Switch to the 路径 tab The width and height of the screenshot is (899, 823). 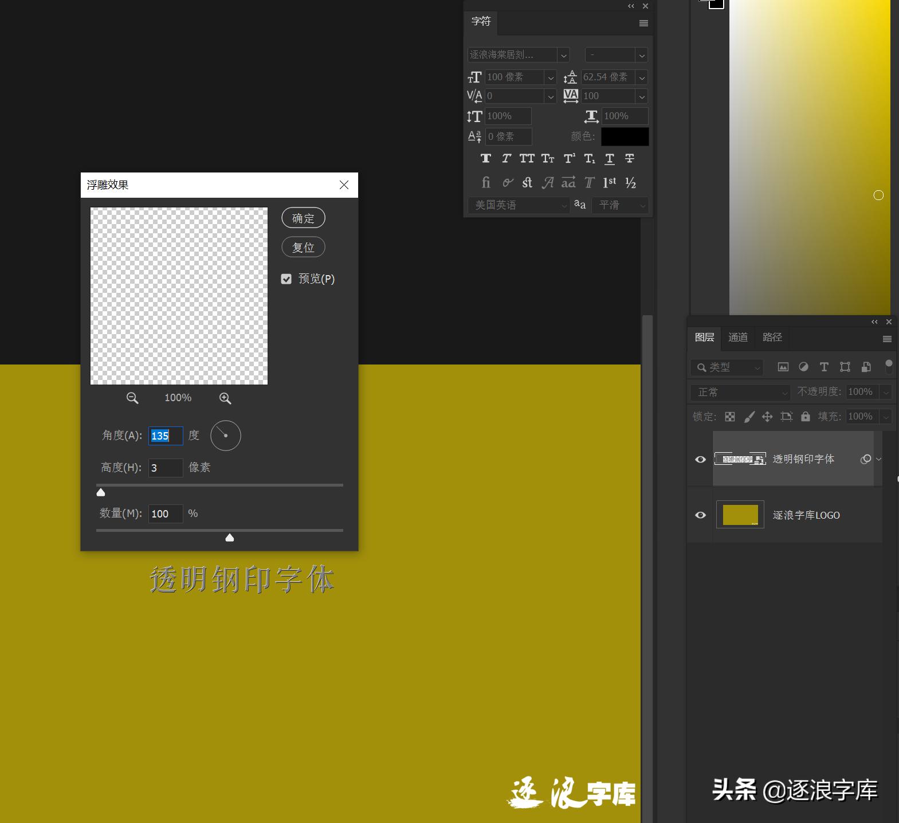pyautogui.click(x=772, y=338)
